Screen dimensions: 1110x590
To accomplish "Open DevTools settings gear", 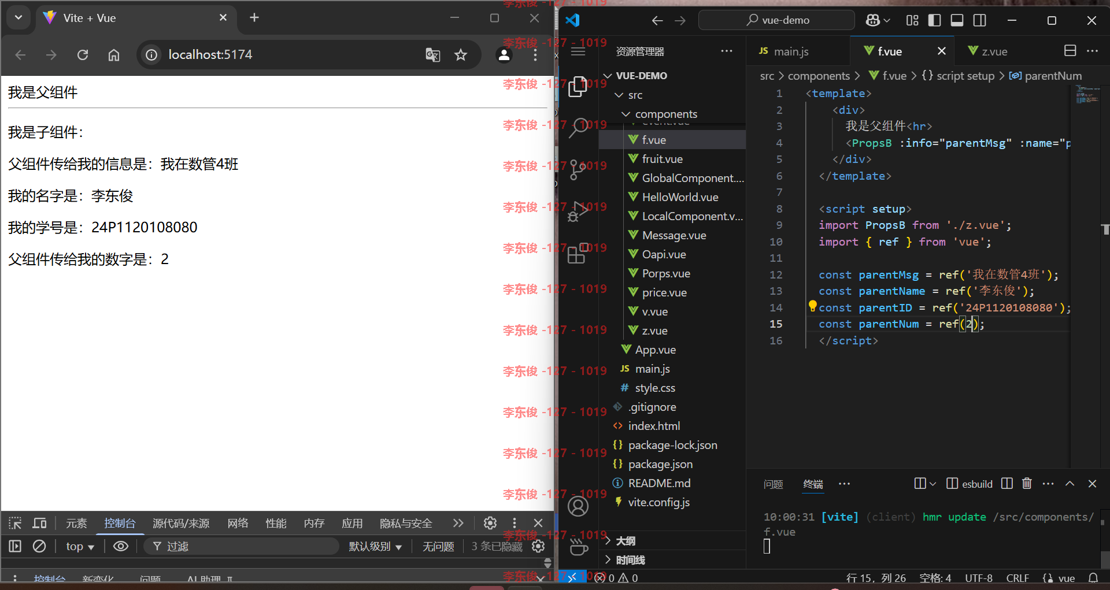I will click(x=490, y=523).
